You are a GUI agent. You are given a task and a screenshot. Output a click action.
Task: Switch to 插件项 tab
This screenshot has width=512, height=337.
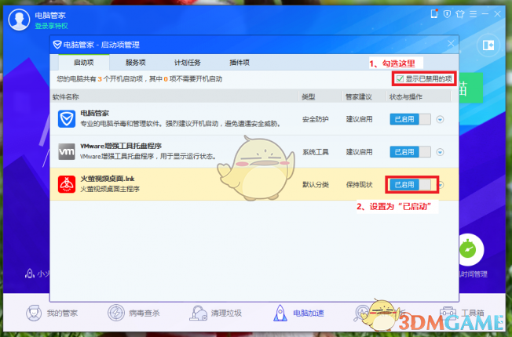pos(240,62)
